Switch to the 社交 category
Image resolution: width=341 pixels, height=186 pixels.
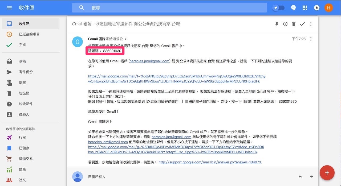click(22, 180)
